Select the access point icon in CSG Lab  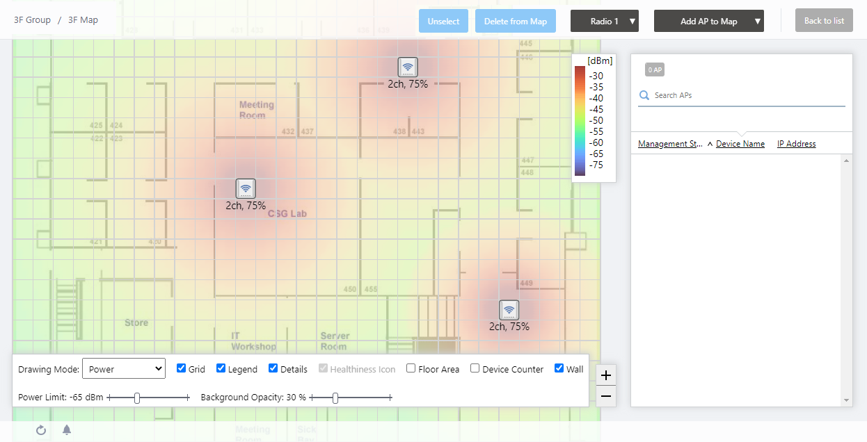point(245,188)
